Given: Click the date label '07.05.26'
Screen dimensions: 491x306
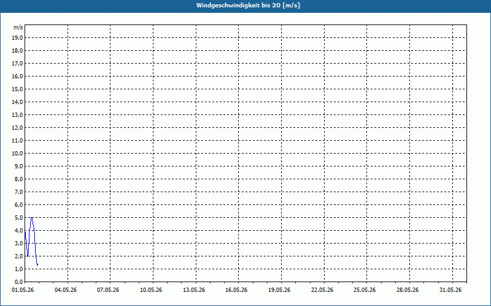Looking at the screenshot, I should (108, 290).
